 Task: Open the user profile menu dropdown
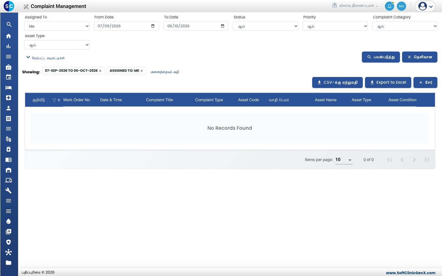[x=425, y=6]
